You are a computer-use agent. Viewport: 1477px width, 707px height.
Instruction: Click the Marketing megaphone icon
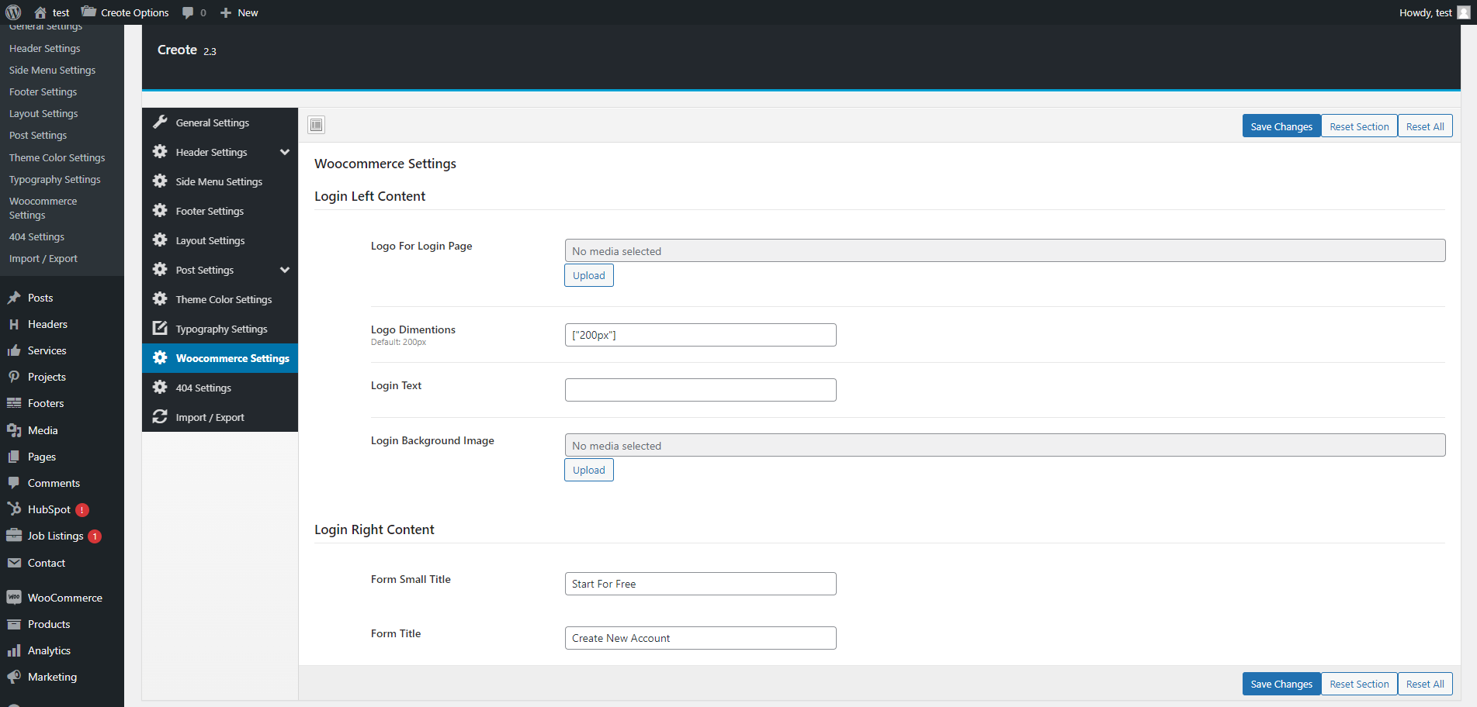(14, 677)
